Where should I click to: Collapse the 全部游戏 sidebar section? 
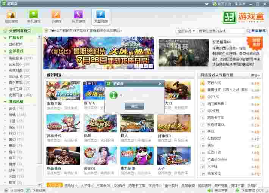tap(5, 51)
